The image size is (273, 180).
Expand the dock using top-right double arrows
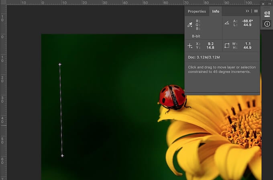pos(269,3)
